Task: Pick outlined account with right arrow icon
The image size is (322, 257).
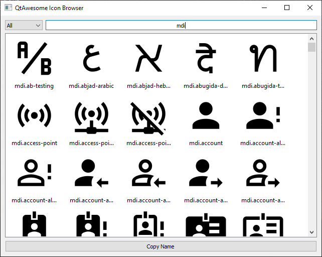Action: click(x=263, y=173)
